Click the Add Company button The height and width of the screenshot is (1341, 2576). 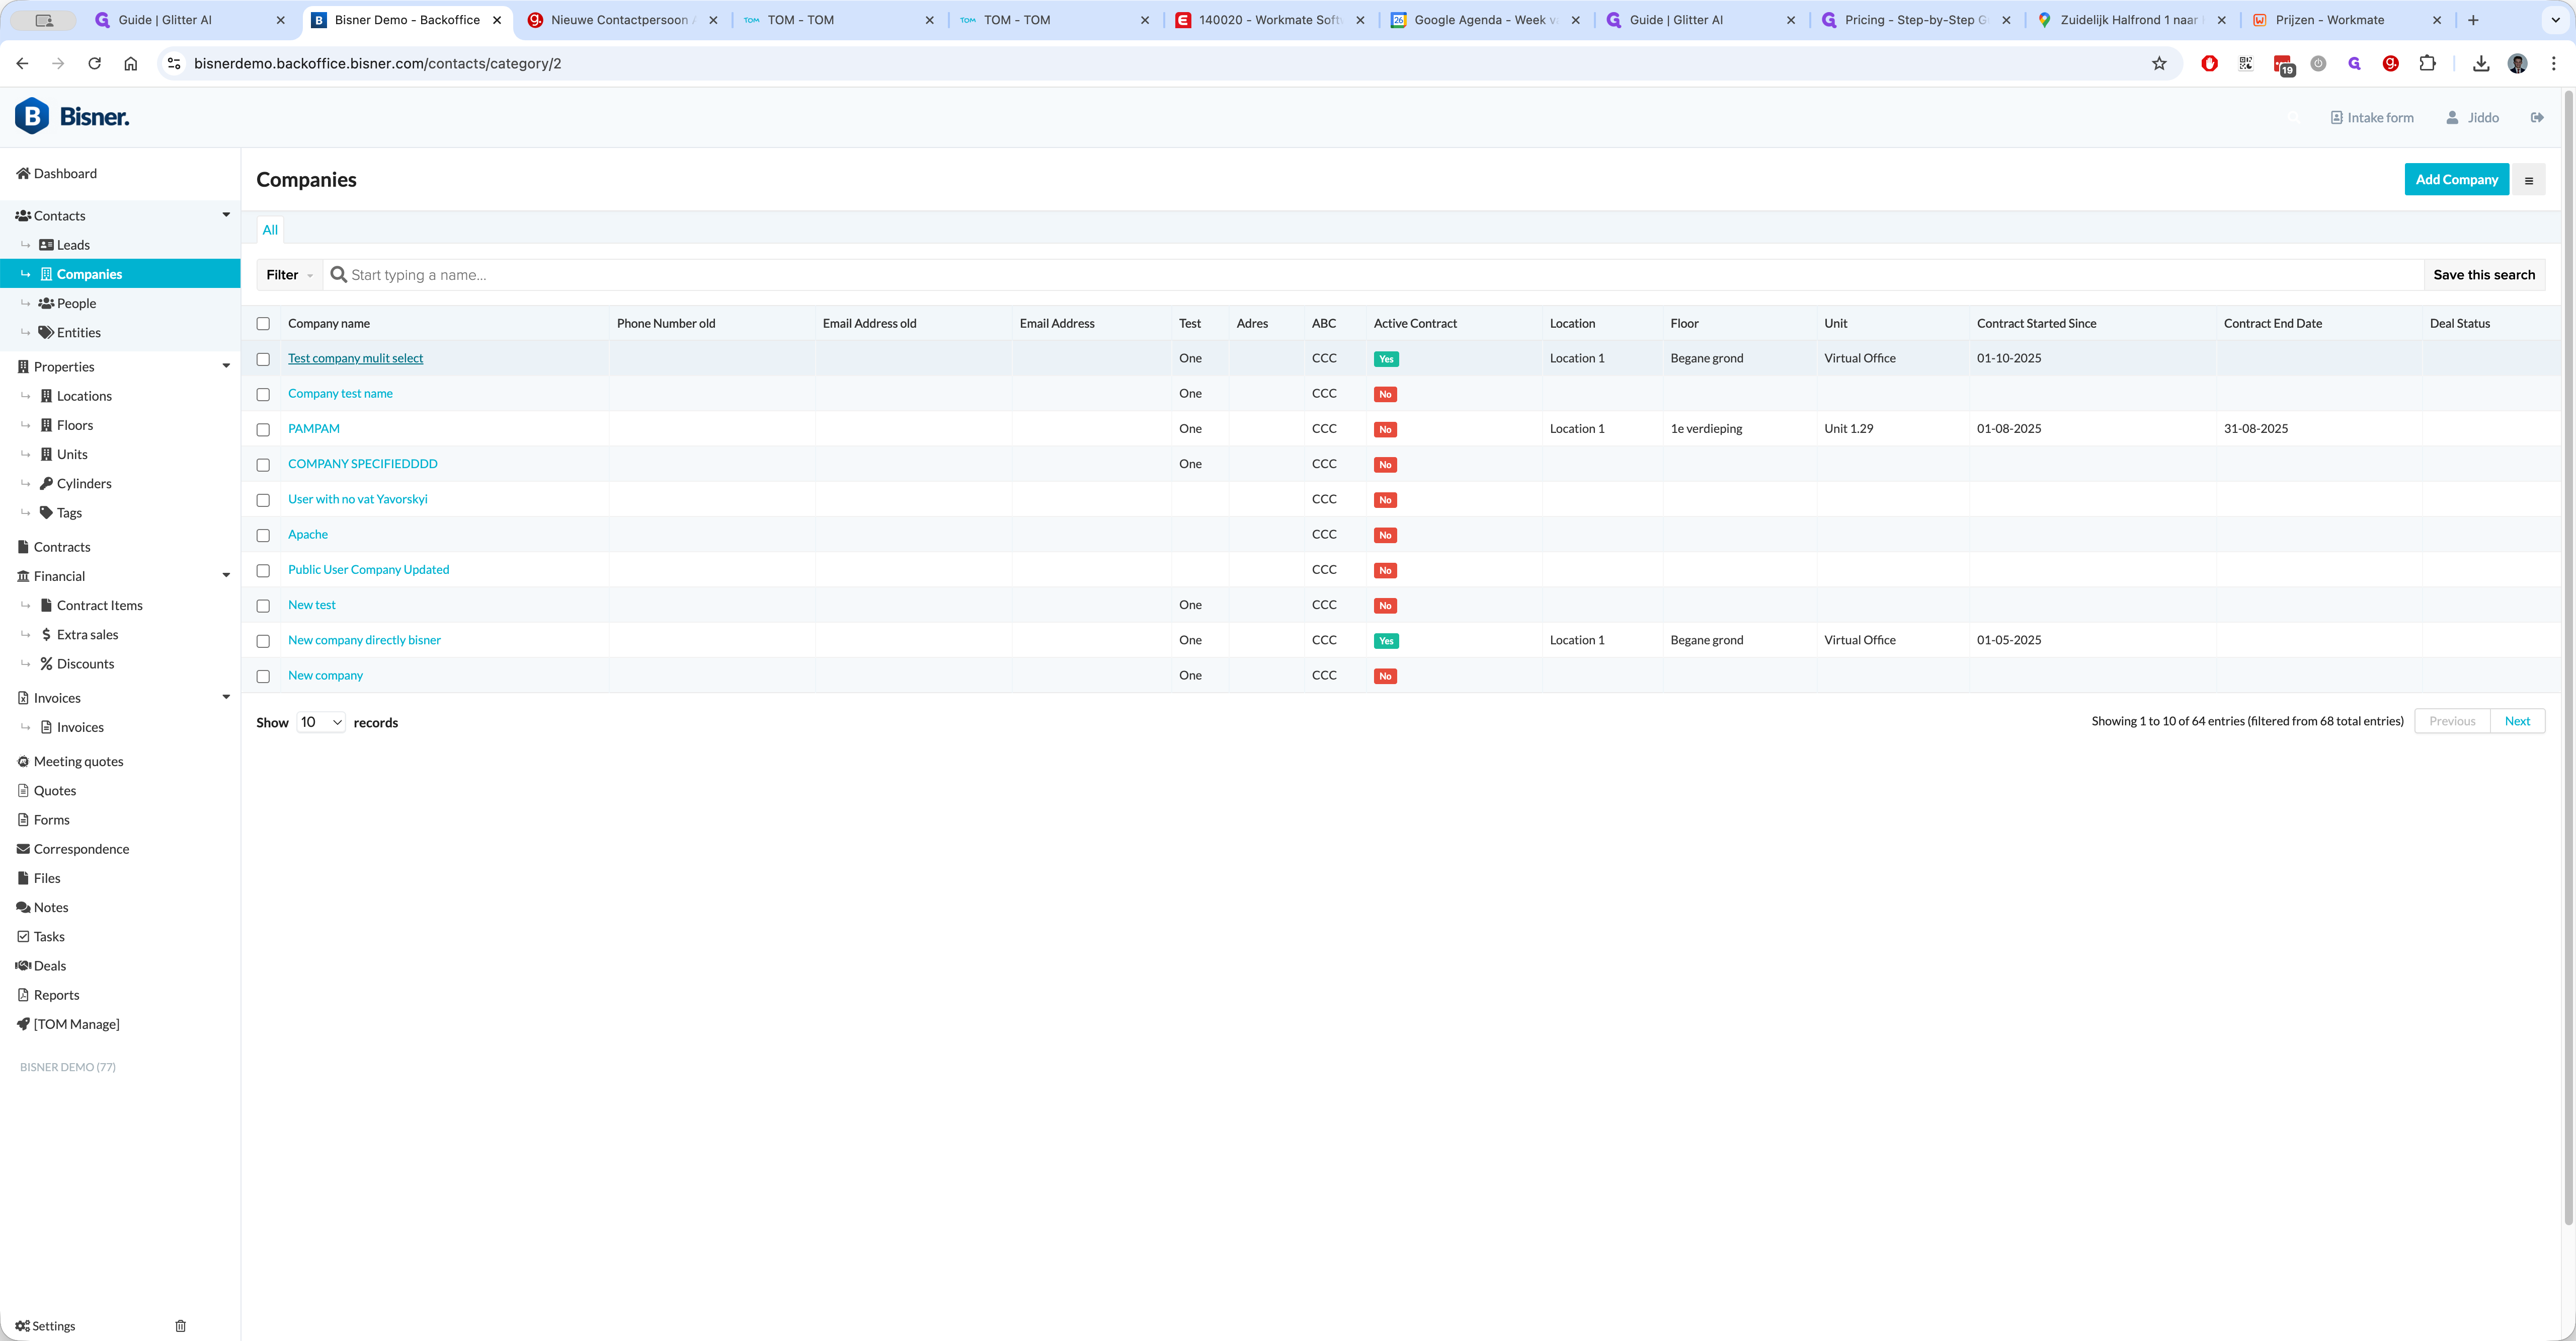pyautogui.click(x=2456, y=180)
